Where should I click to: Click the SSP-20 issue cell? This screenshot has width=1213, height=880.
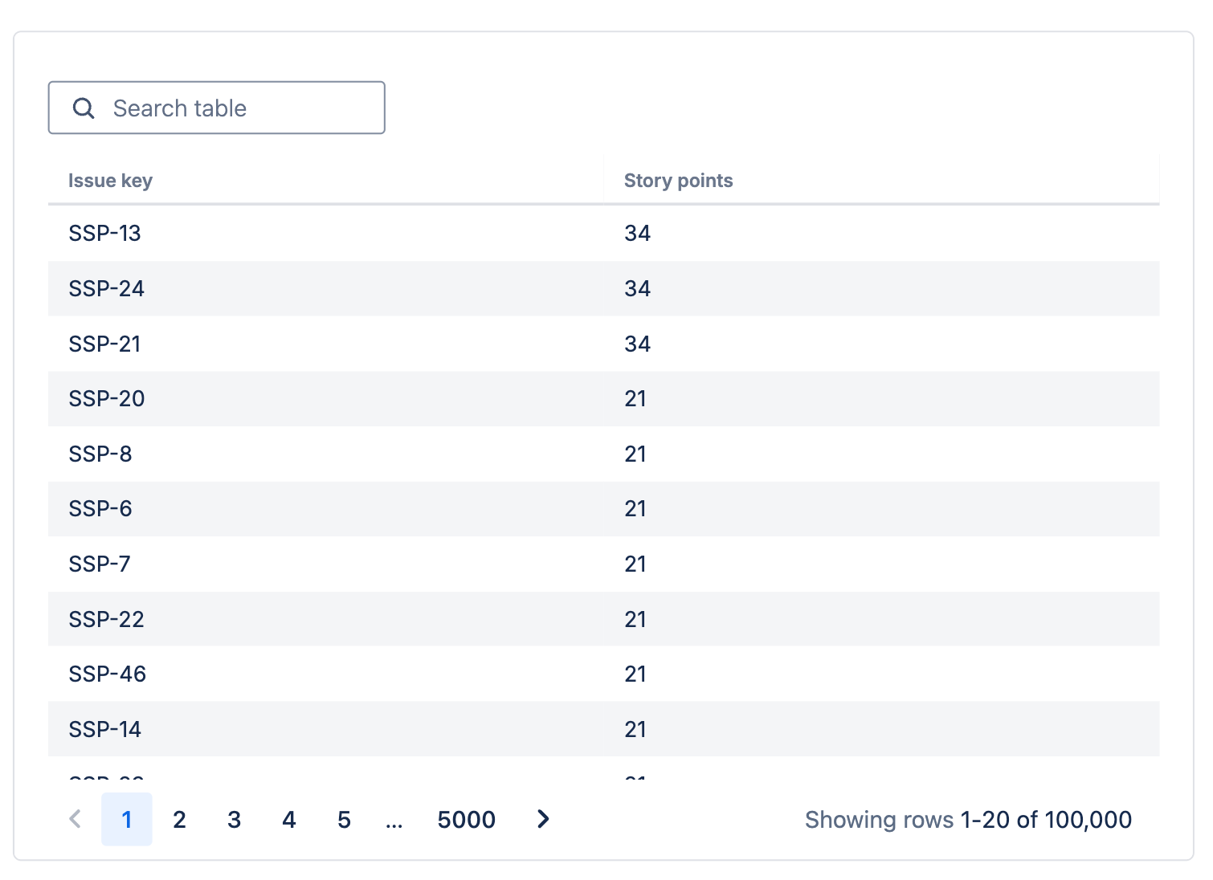tap(106, 398)
